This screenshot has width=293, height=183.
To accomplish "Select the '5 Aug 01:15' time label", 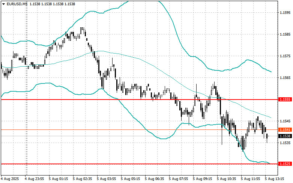I will [59, 179].
